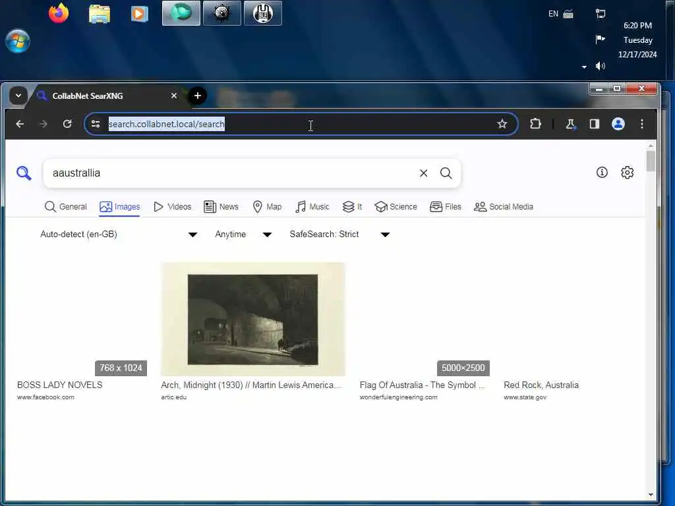
Task: Open search preferences gear icon
Action: coord(628,173)
